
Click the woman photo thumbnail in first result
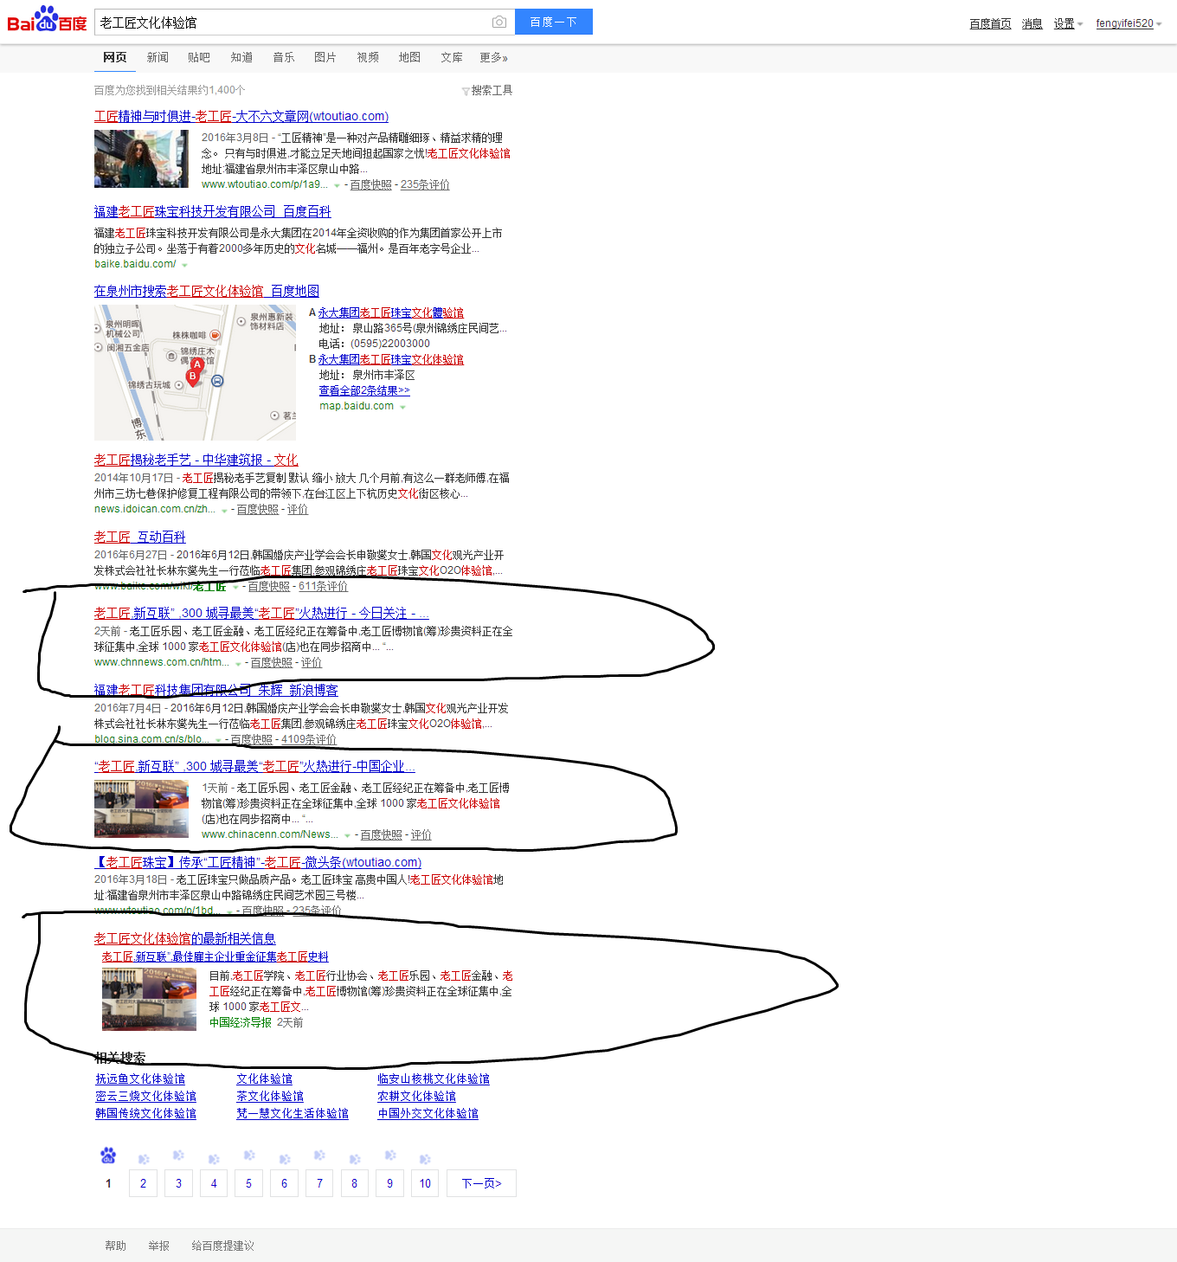coord(141,158)
